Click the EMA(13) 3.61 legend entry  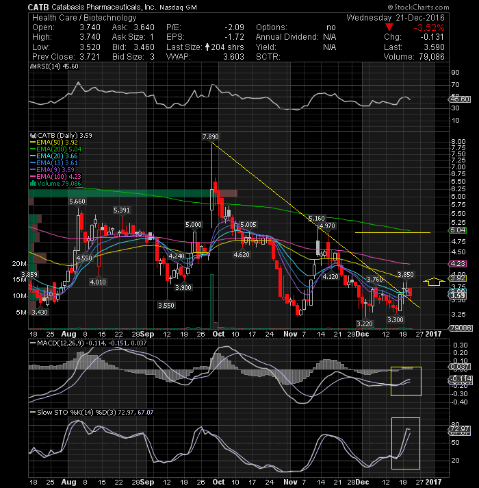coord(57,163)
